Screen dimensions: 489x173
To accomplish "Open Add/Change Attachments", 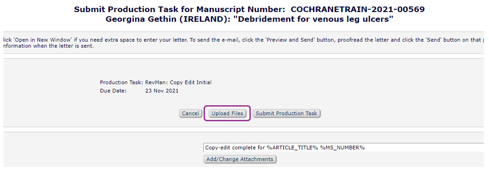I will [240, 159].
